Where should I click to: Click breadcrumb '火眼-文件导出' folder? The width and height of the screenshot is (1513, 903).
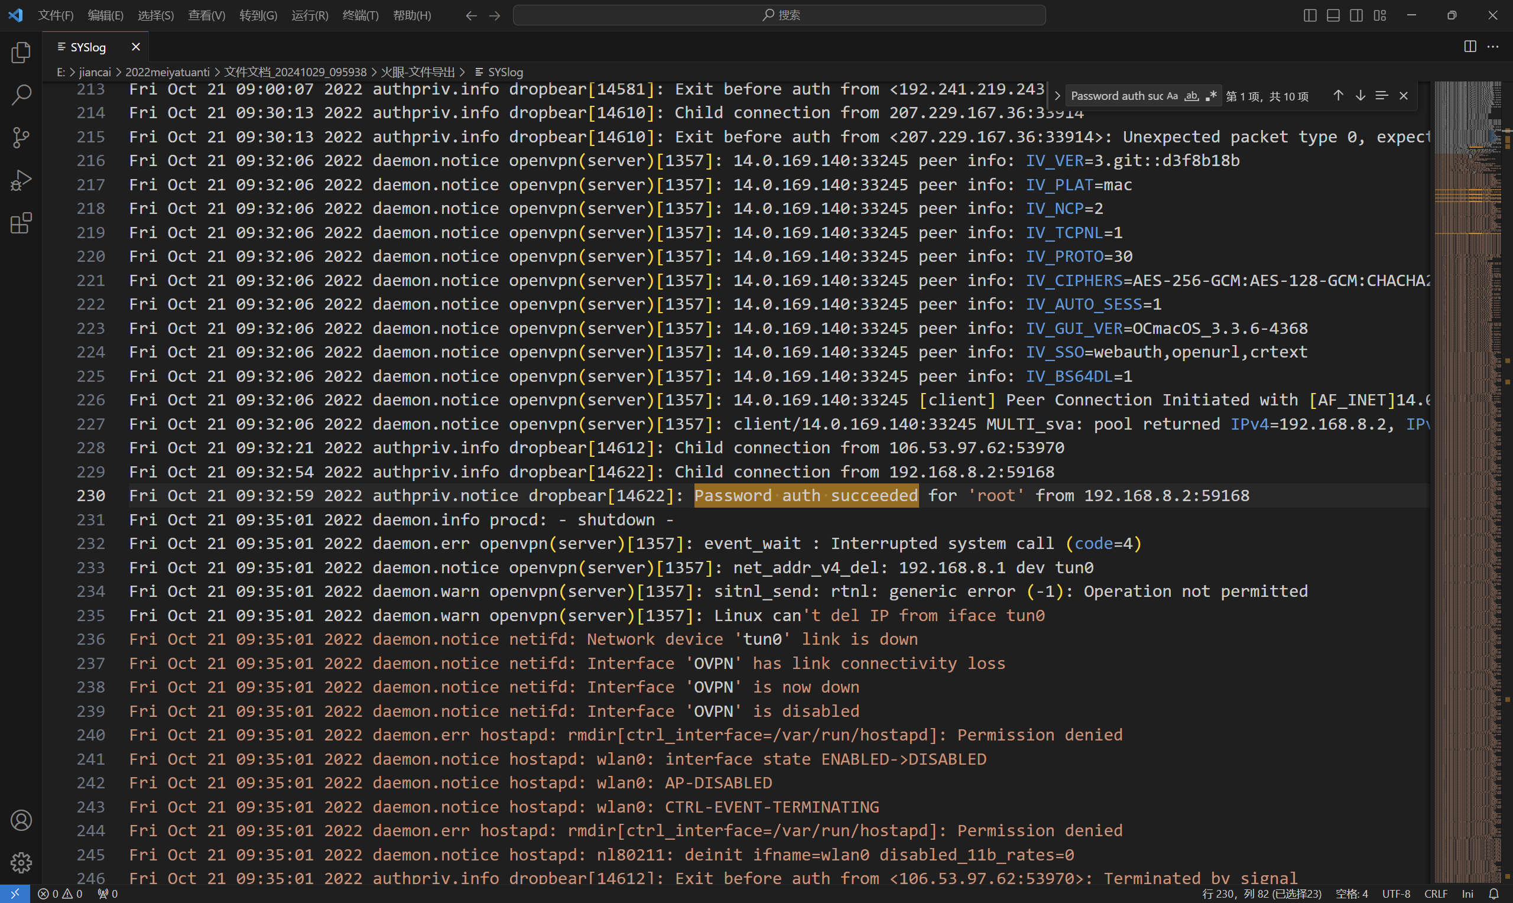tap(418, 72)
